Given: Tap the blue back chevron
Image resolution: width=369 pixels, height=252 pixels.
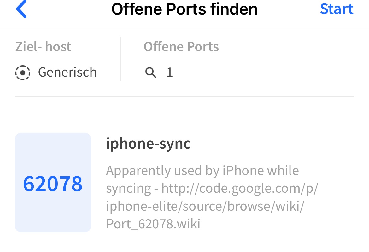Looking at the screenshot, I should pos(21,9).
